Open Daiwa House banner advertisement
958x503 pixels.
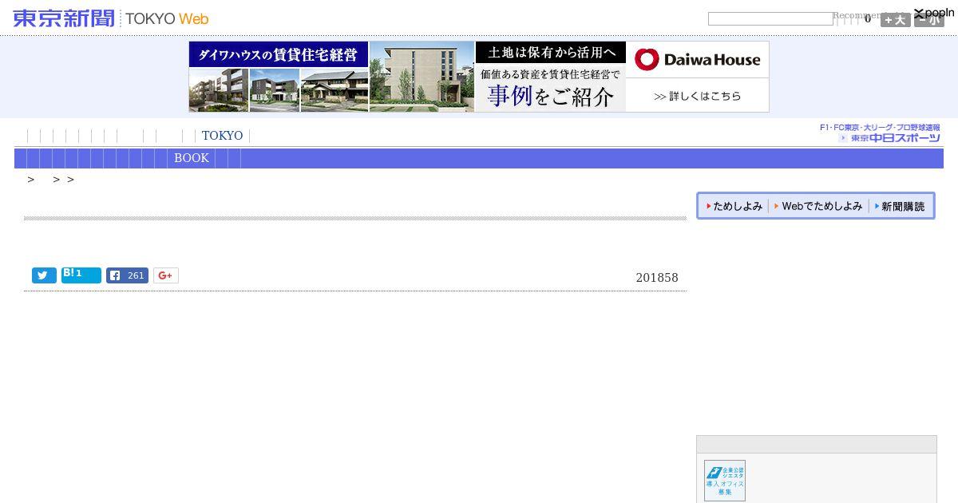(x=479, y=77)
